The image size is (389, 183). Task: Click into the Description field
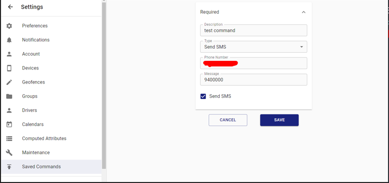tap(254, 30)
